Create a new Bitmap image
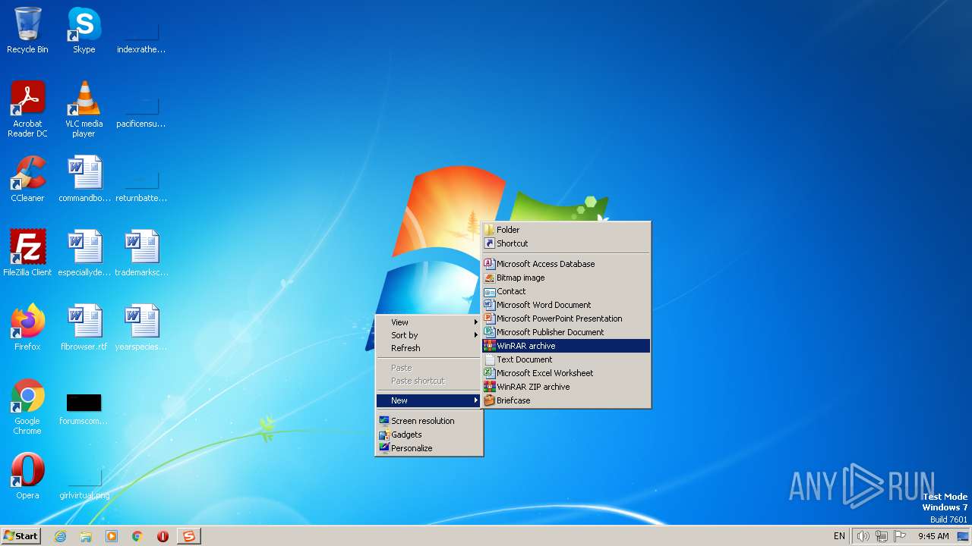The height and width of the screenshot is (546, 972). coord(566,278)
